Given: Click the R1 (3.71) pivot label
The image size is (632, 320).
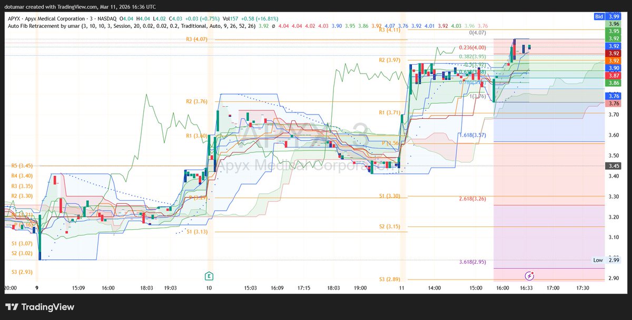Looking at the screenshot, I should click(390, 112).
